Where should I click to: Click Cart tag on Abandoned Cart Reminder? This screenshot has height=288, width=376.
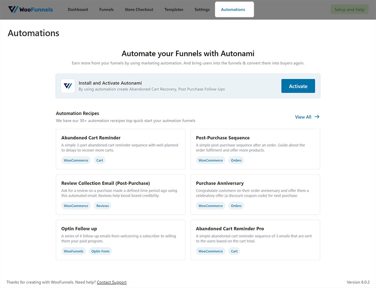(x=100, y=160)
